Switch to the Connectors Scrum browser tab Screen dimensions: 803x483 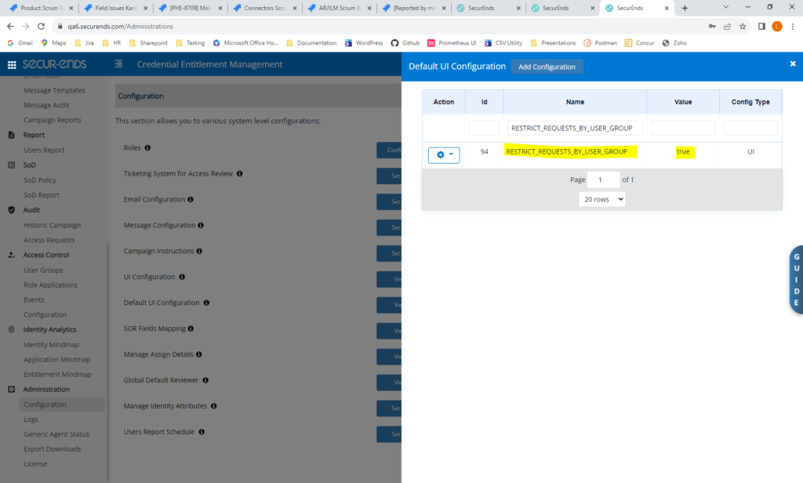(x=264, y=8)
